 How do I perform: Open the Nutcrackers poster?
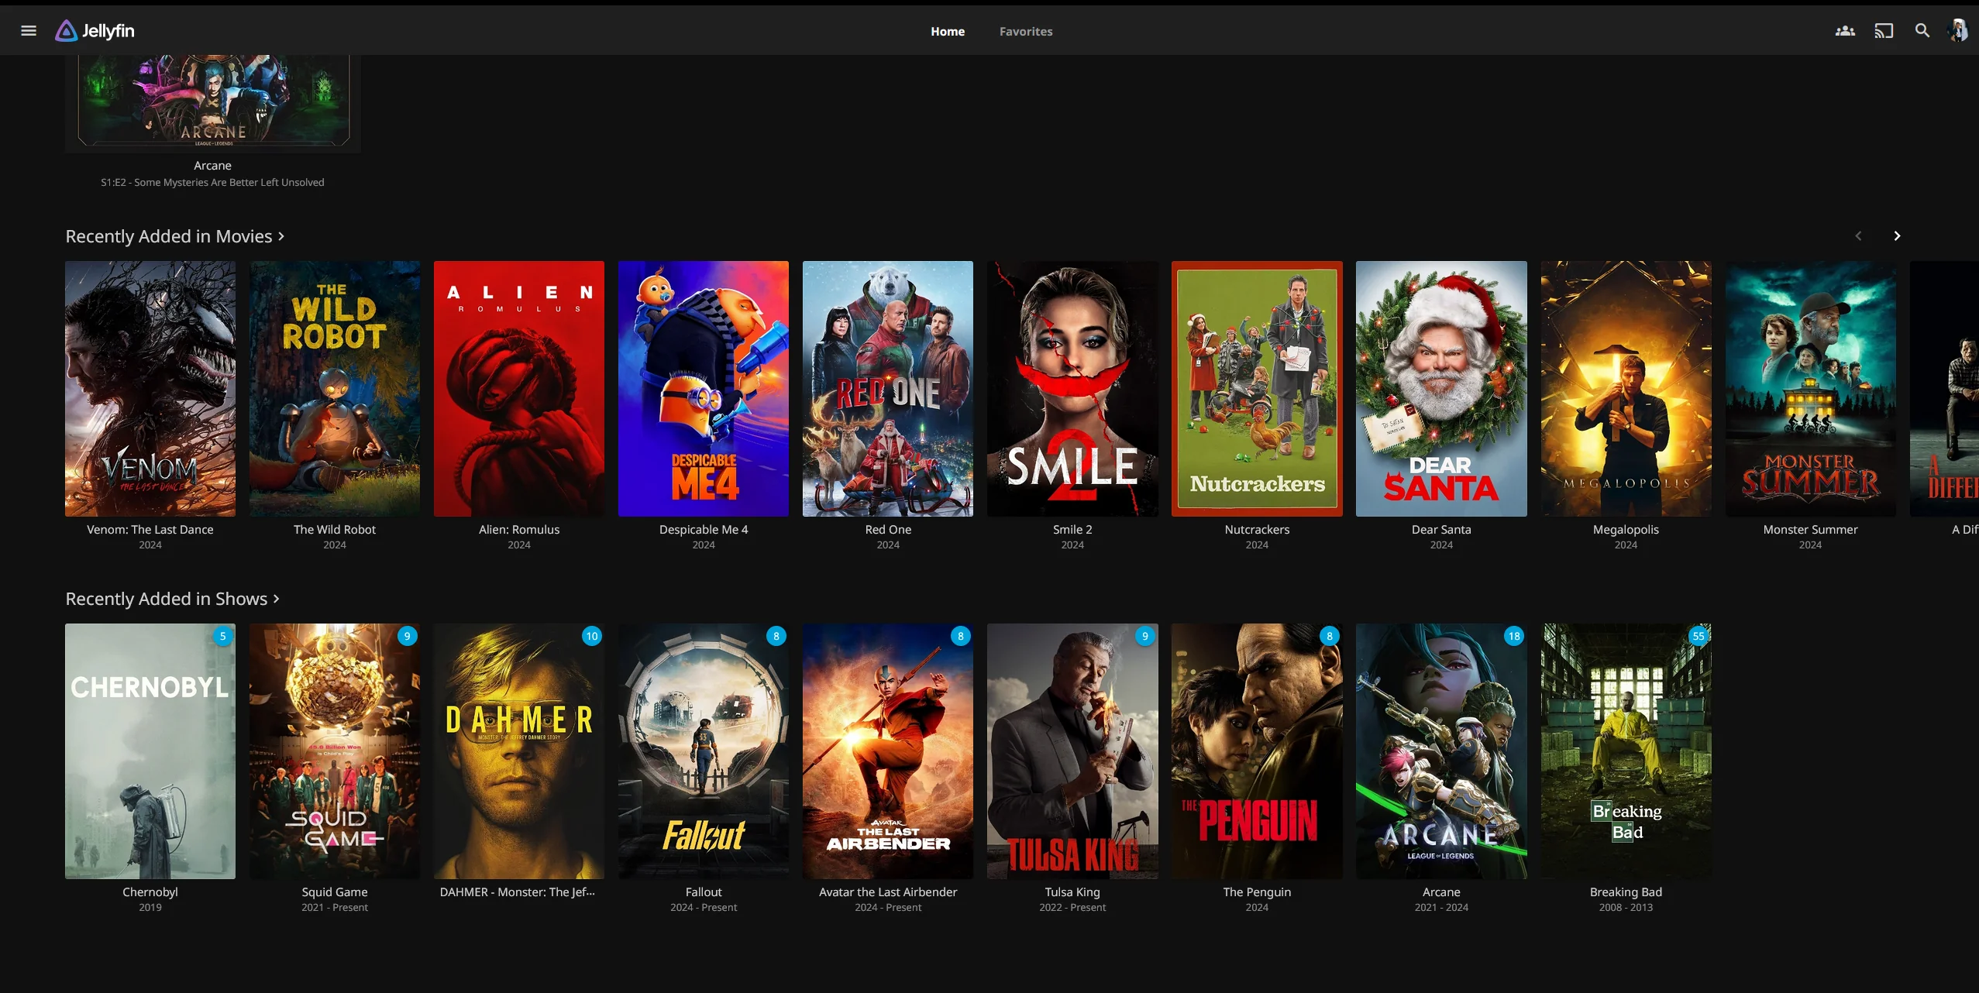click(1257, 389)
